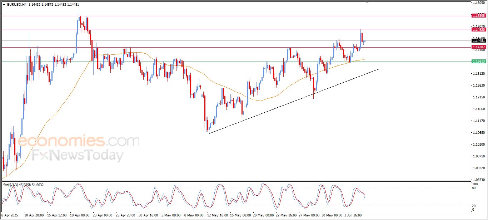Image resolution: width=488 pixels, height=220 pixels.
Task: Click the 5 May 08:00 time label
Action: [171, 216]
